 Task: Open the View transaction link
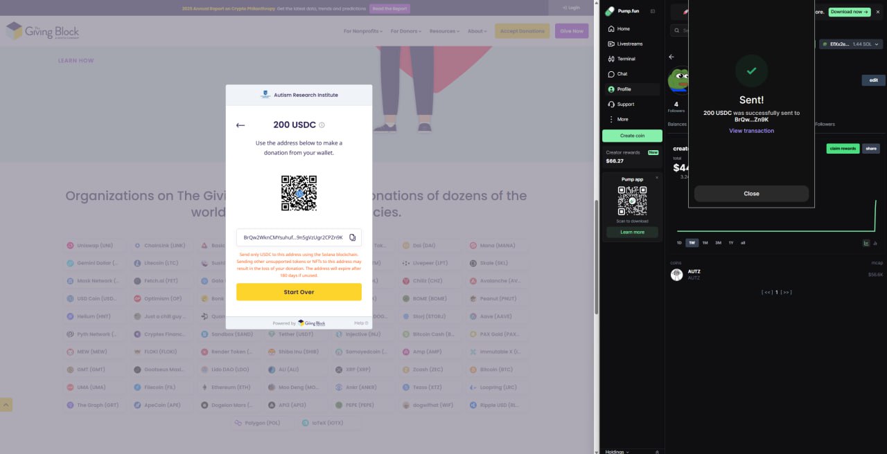pos(751,130)
